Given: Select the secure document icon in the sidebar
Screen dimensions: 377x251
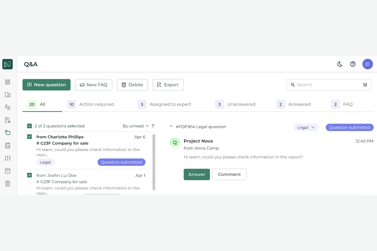Looking at the screenshot, I should 7,120.
